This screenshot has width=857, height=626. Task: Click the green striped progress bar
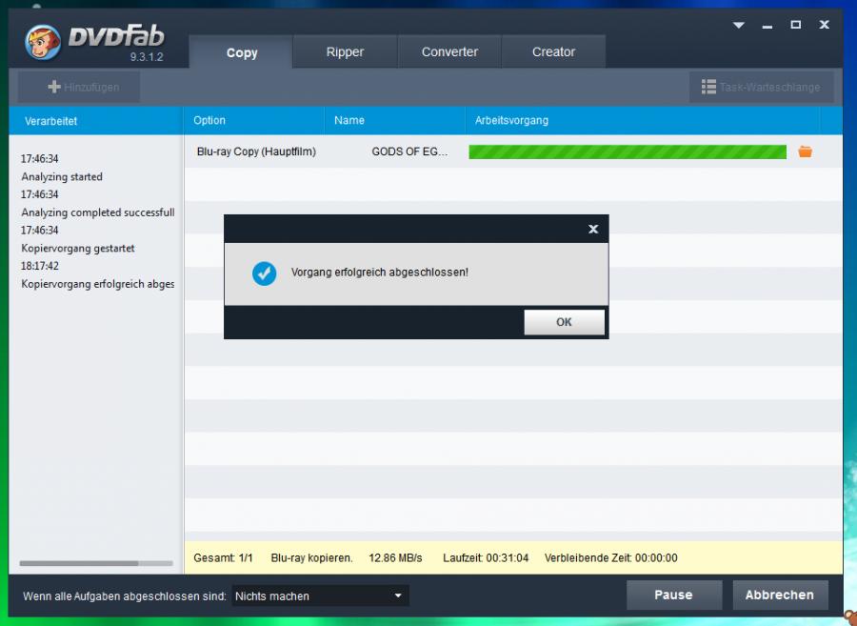pos(628,151)
